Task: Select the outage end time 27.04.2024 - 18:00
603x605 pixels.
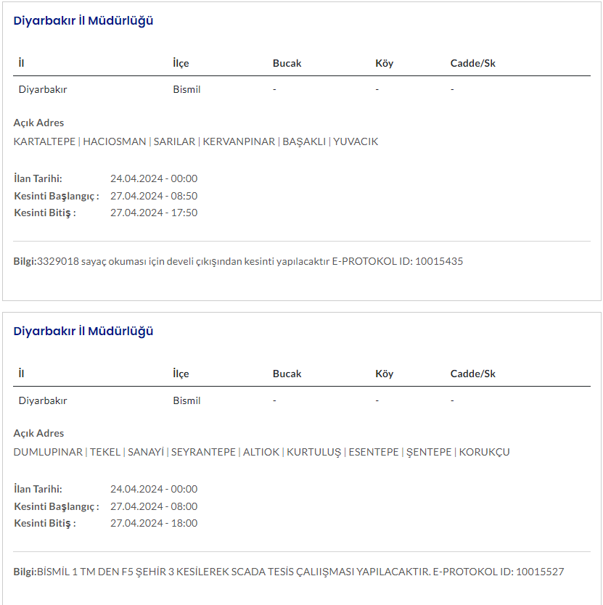Action: [154, 523]
